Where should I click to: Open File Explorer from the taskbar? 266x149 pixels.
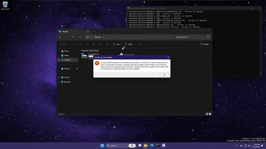tap(145, 146)
